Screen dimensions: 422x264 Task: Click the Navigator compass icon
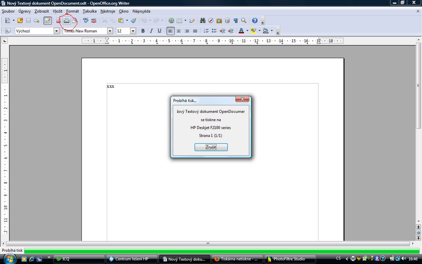(x=211, y=20)
